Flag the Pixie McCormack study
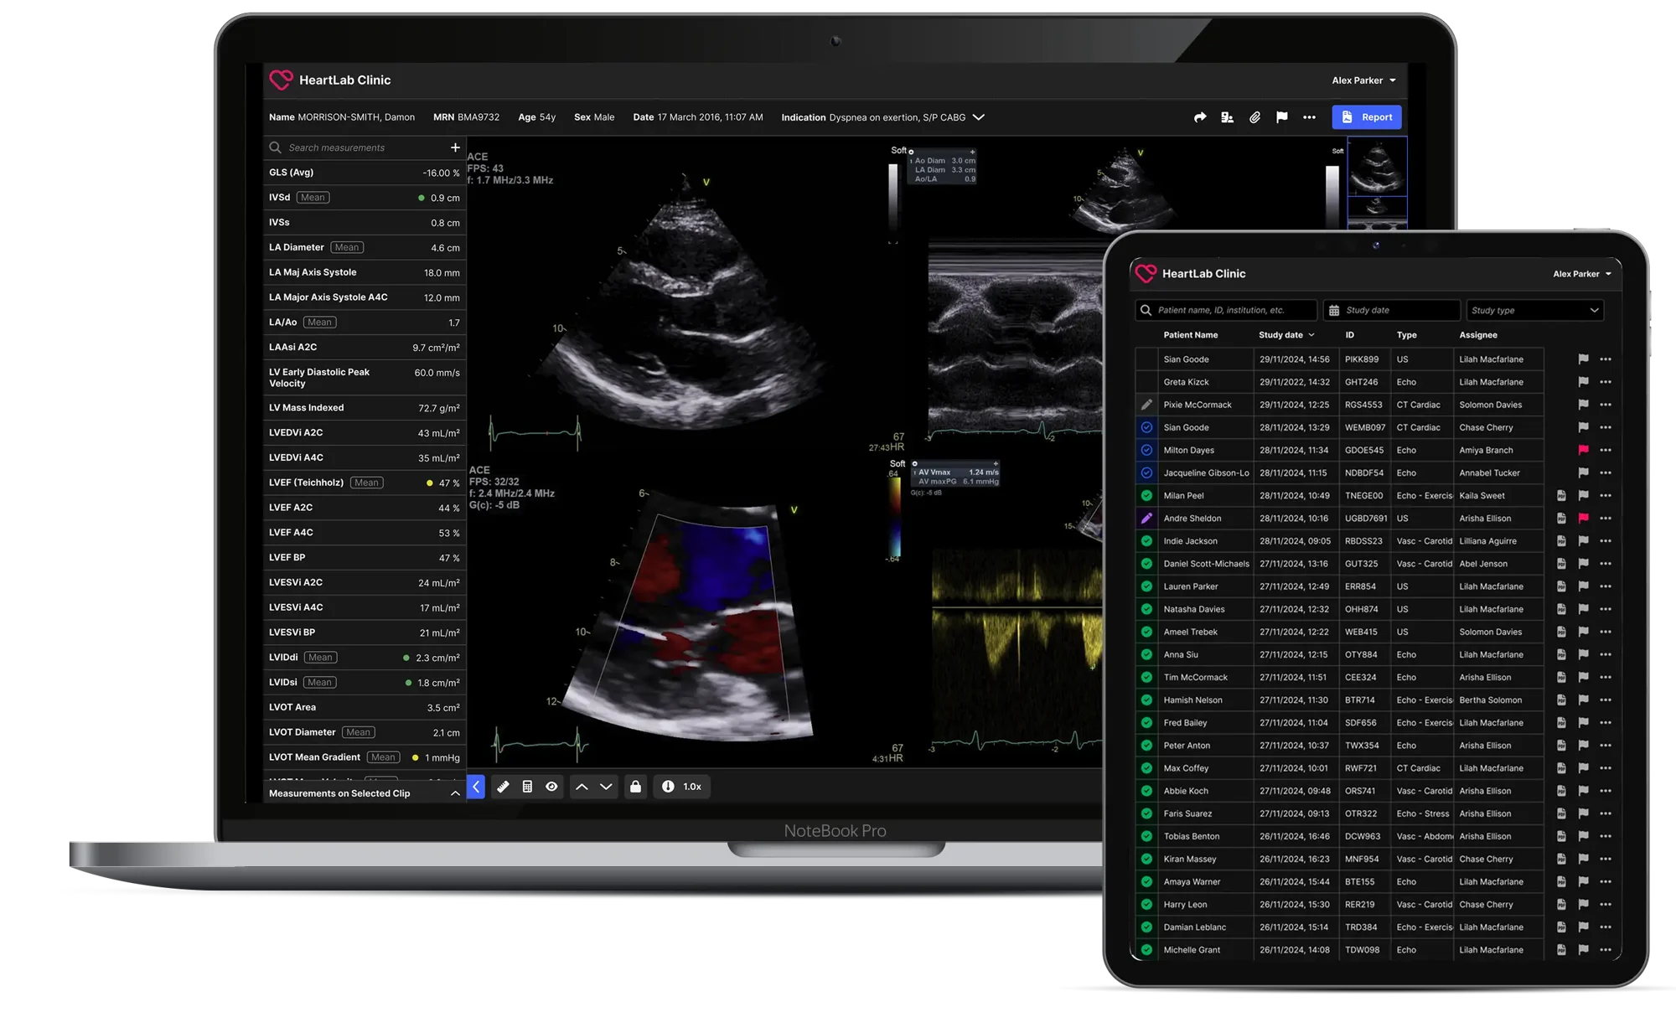Image resolution: width=1676 pixels, height=1012 pixels. 1583,405
